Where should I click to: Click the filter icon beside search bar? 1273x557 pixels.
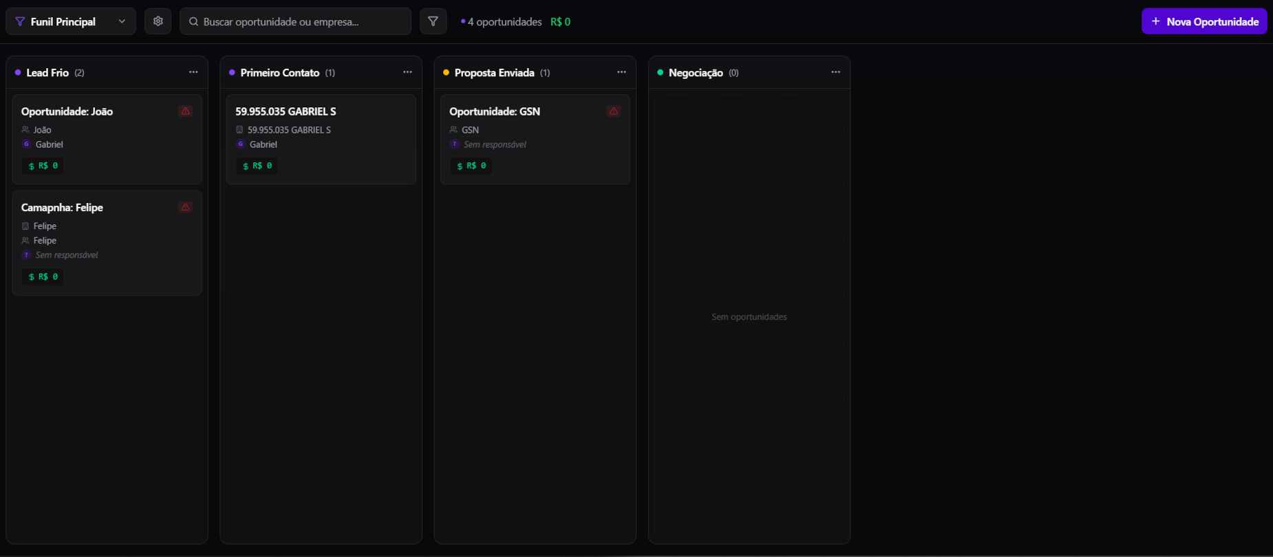[433, 21]
